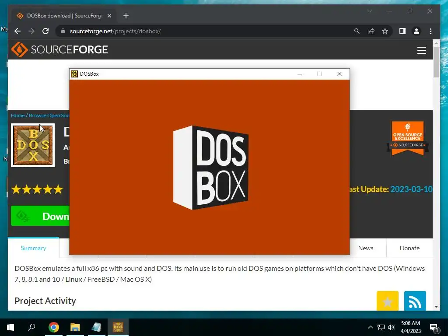Click the Chrome icon in the taskbar
Image resolution: width=448 pixels, height=336 pixels.
(53, 327)
